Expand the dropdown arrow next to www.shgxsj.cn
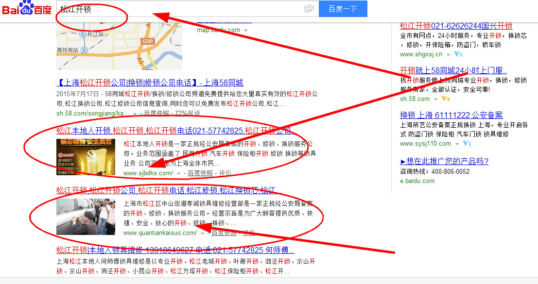538x284 pixels. (448, 54)
